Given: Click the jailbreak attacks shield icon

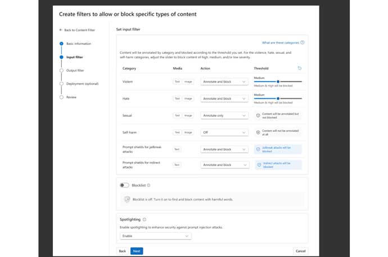Looking at the screenshot, I should point(259,149).
